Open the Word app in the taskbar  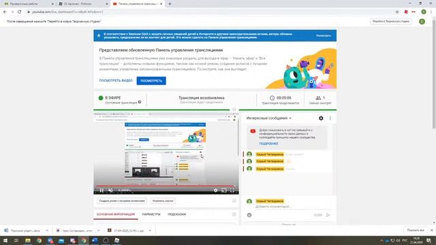pos(95,240)
